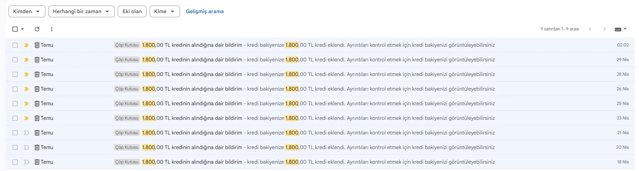Mark the 21 Nis email as important

tap(26, 133)
